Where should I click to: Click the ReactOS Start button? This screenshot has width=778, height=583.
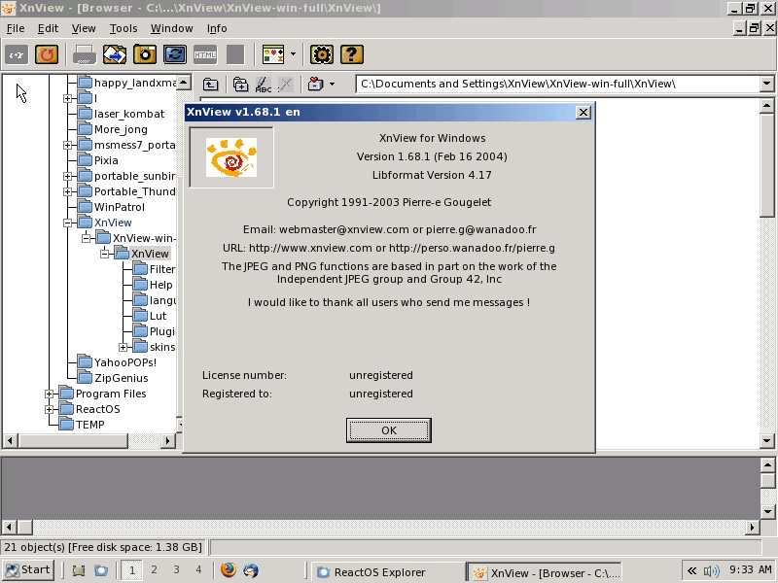pyautogui.click(x=28, y=570)
